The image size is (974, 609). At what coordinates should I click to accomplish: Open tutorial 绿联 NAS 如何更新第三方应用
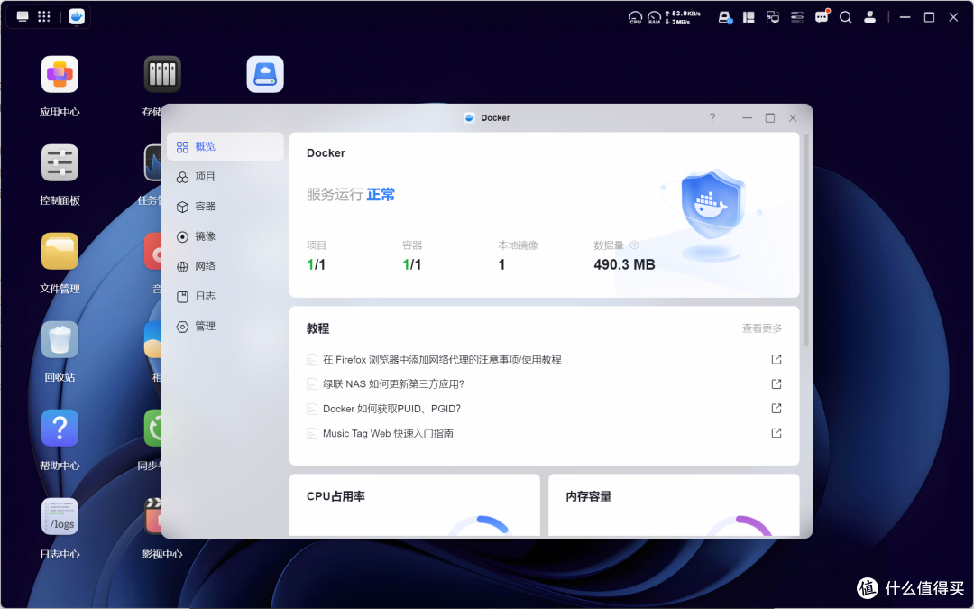tap(394, 384)
